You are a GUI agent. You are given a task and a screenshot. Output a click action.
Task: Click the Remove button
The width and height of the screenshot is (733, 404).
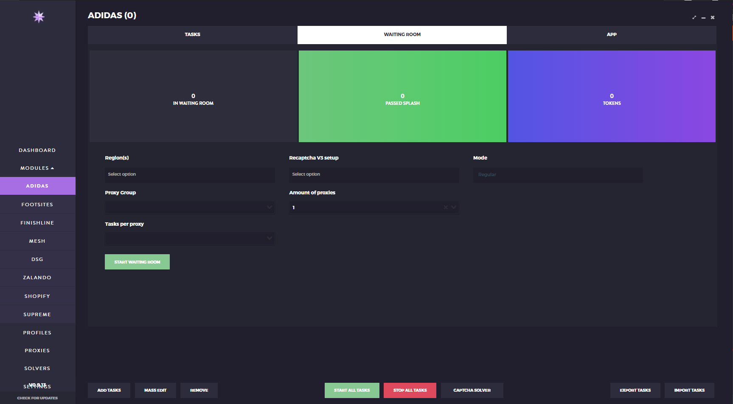coord(199,390)
